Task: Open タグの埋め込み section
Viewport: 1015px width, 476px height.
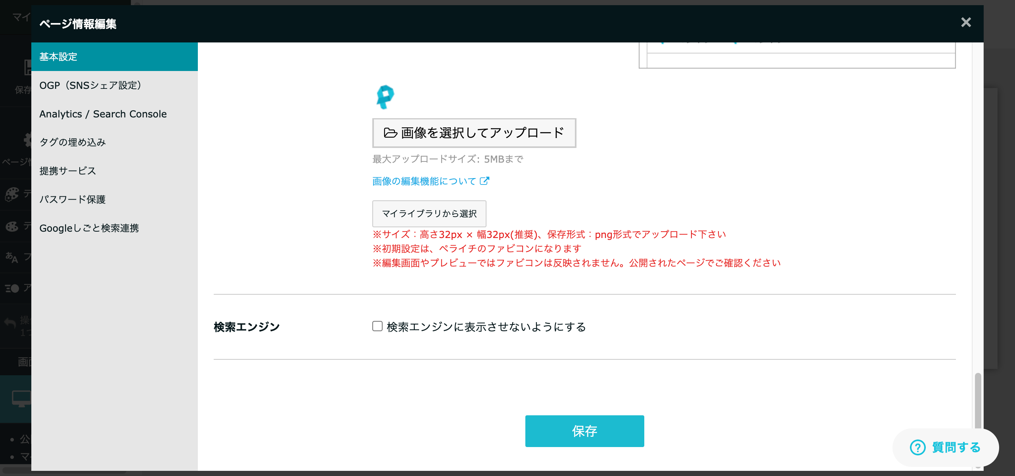Action: (x=115, y=142)
